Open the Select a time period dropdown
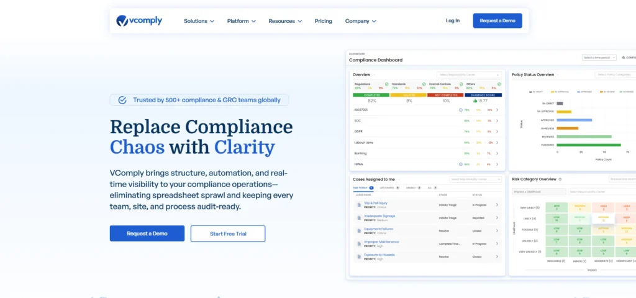Image resolution: width=636 pixels, height=298 pixels. [x=599, y=58]
